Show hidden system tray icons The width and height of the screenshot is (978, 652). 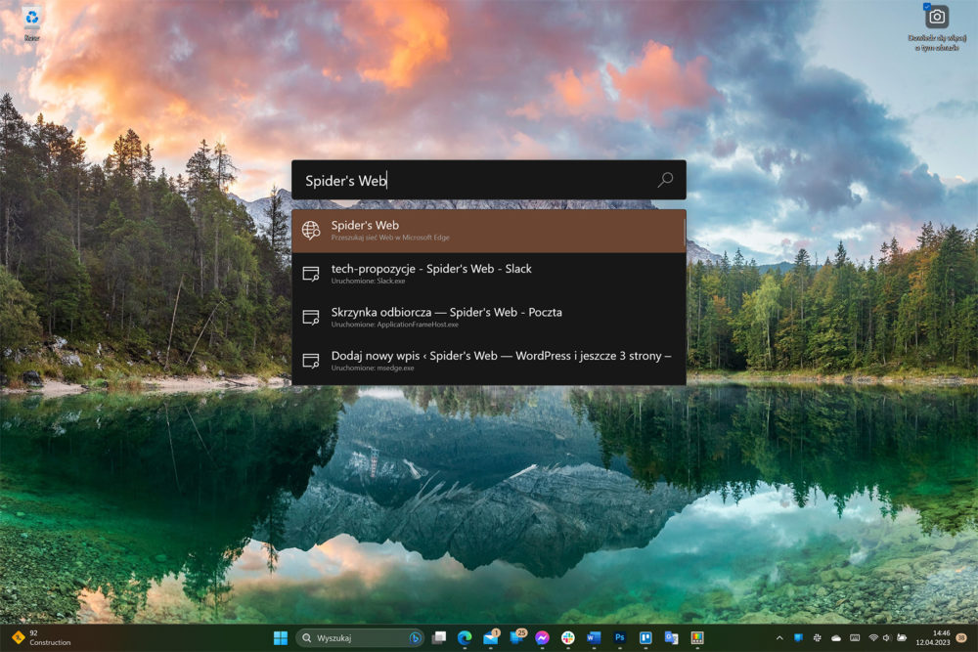coord(779,637)
